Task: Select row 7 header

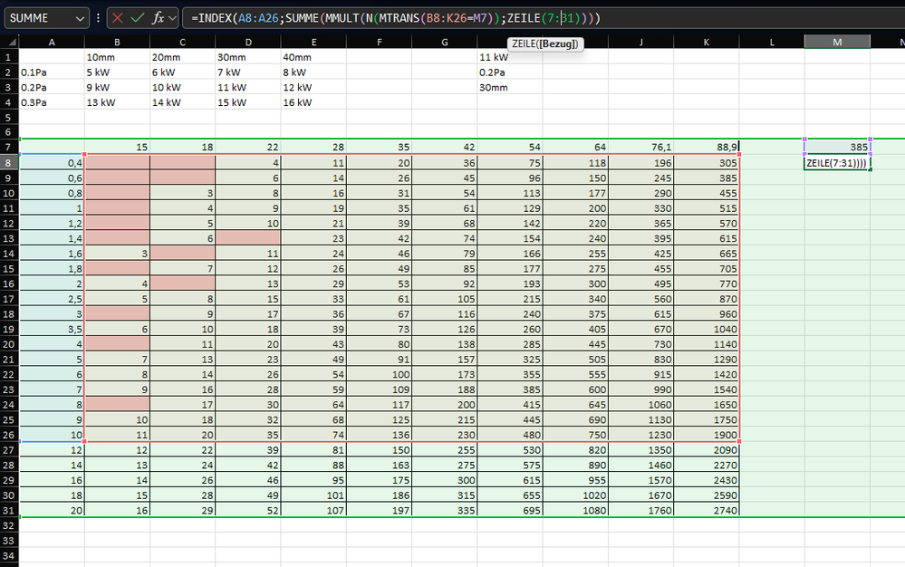Action: tap(9, 147)
